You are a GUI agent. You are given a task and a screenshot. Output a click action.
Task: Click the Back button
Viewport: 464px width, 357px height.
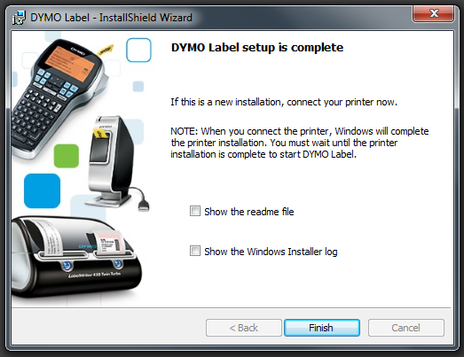244,328
